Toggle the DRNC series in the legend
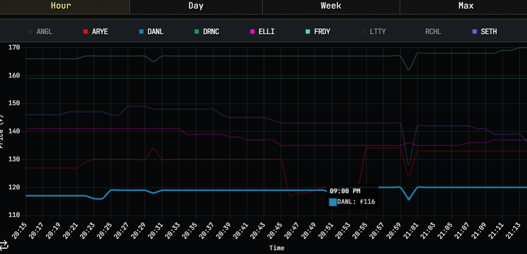This screenshot has height=254, width=527. [207, 32]
